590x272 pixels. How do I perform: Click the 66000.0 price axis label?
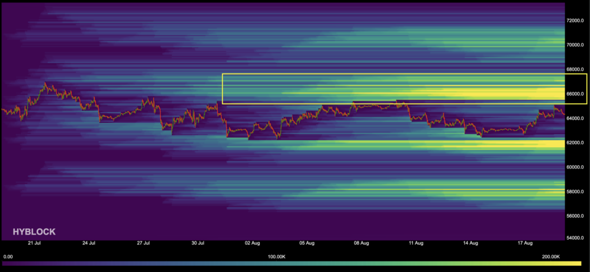[576, 94]
